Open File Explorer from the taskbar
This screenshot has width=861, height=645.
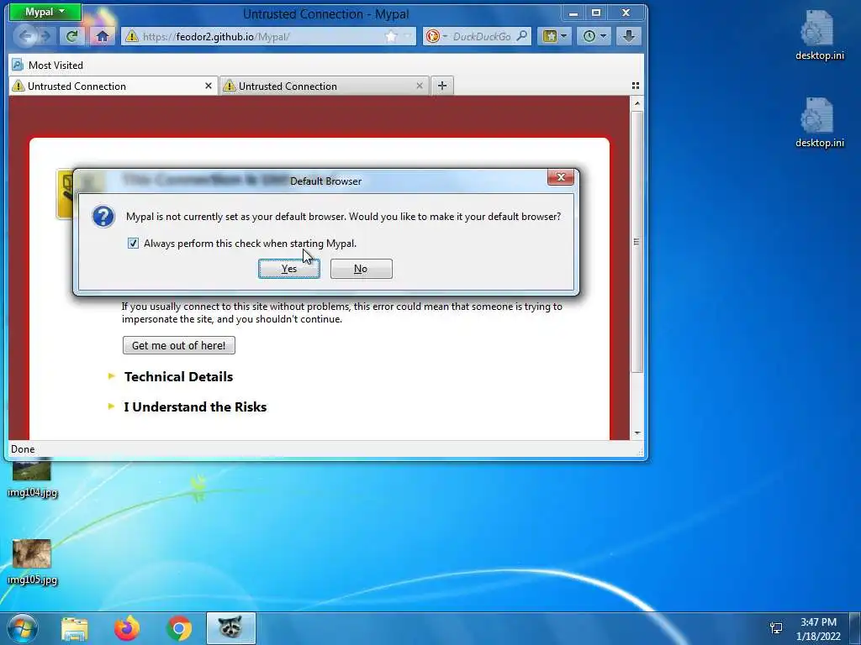tap(74, 628)
